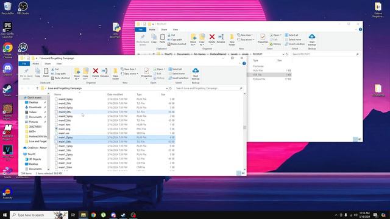Open the Open dropdown in Love and Forgetting ribbon
This screenshot has height=219, width=390.
[x=159, y=69]
